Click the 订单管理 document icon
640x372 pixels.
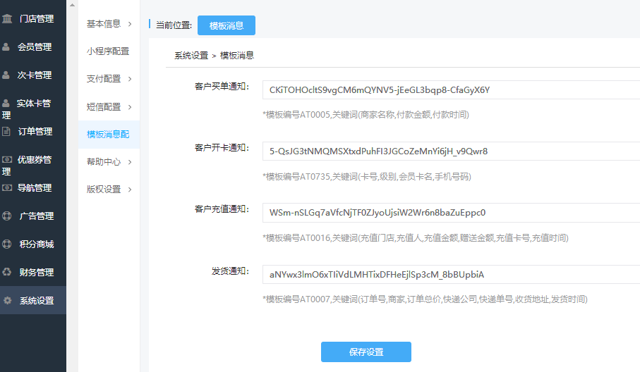pos(6,131)
